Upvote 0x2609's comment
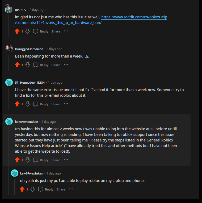 point(17,31)
